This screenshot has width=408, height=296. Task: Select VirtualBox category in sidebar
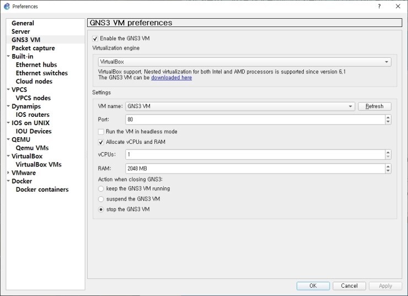[x=27, y=157]
